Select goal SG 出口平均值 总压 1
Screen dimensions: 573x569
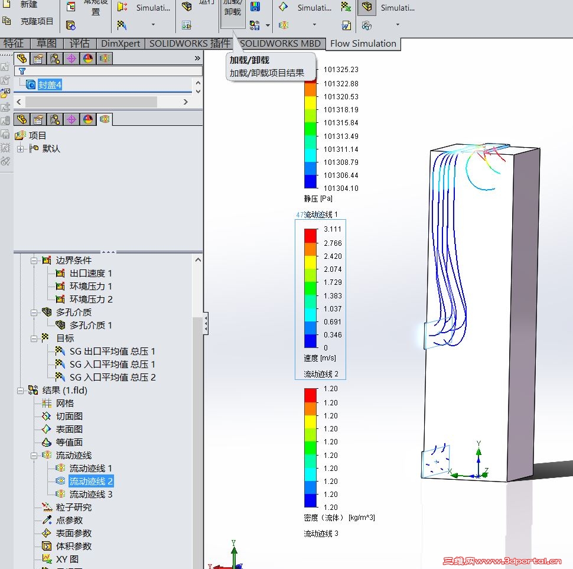pos(112,352)
